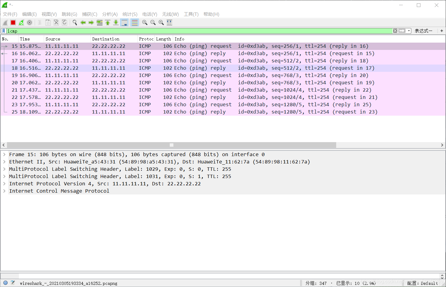Viewport: 446px width, 287px height.
Task: Open the 文件(F) menu
Action: tap(10, 14)
